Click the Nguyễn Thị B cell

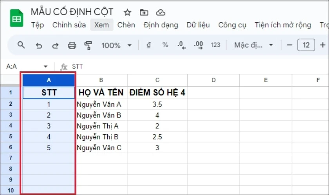pyautogui.click(x=101, y=137)
